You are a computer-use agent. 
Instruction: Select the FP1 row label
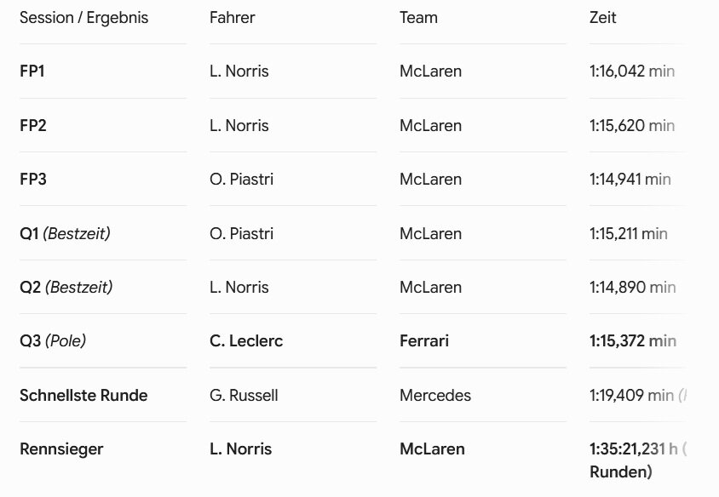pos(32,71)
